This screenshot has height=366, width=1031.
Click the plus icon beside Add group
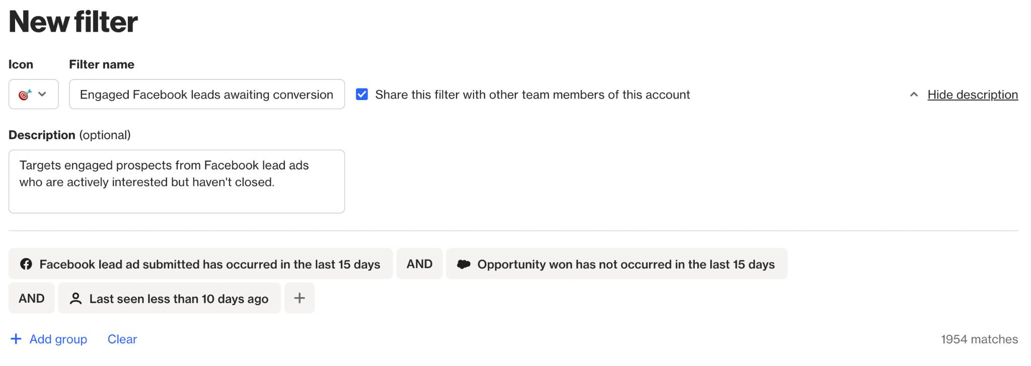coord(16,339)
